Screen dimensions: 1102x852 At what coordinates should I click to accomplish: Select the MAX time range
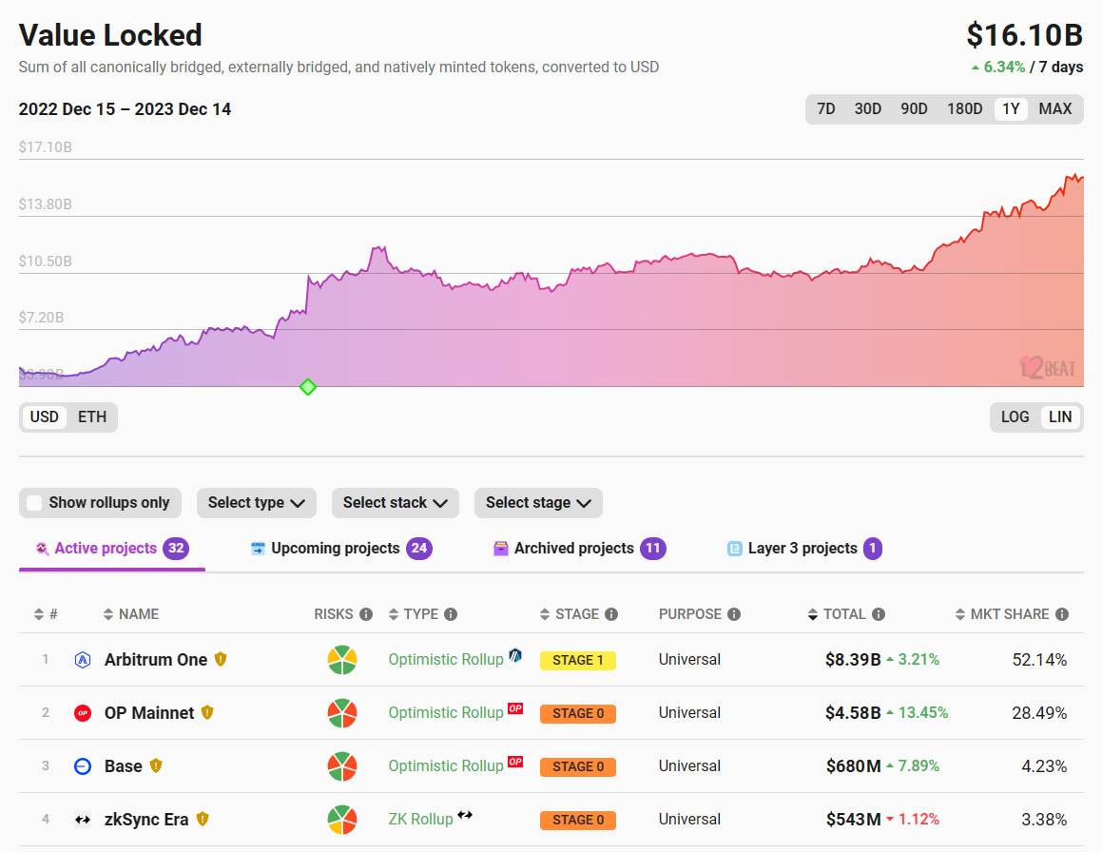pyautogui.click(x=1055, y=109)
